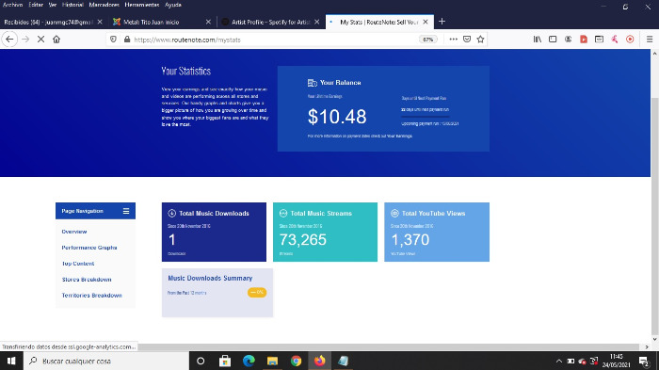Launch Microsoft Edge from taskbar
This screenshot has height=370, width=659.
249,361
